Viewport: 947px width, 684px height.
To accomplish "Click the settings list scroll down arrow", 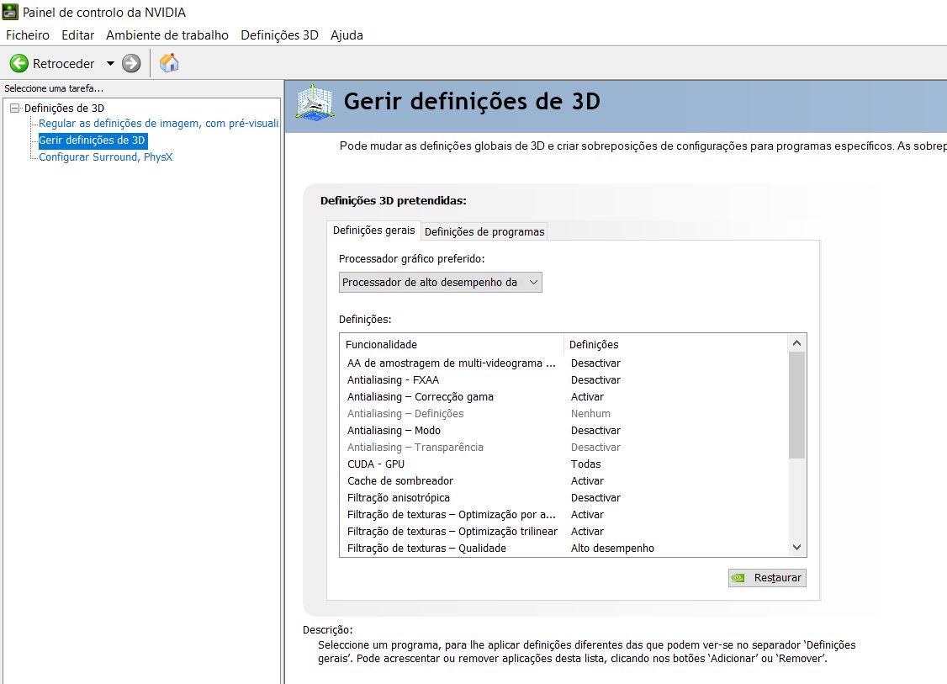I will [x=797, y=548].
